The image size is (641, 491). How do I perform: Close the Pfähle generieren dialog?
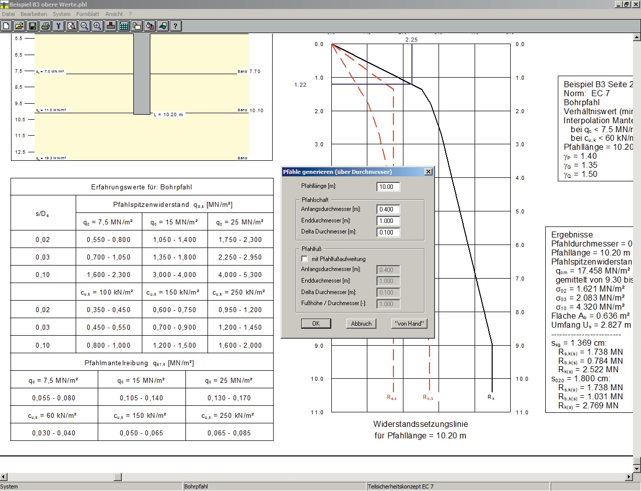[x=429, y=172]
